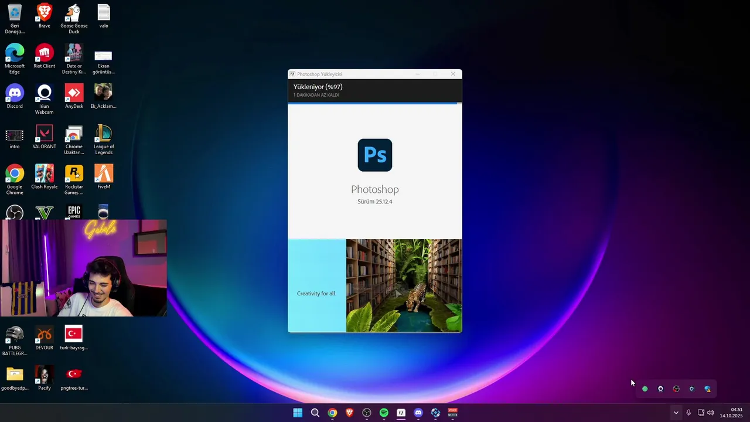Image resolution: width=750 pixels, height=422 pixels.
Task: Select the Chrome Uzaktan desktop icon
Action: (74, 134)
